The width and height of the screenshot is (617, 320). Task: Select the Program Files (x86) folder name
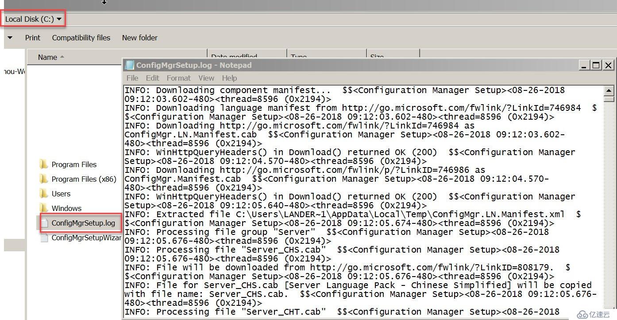tap(84, 179)
